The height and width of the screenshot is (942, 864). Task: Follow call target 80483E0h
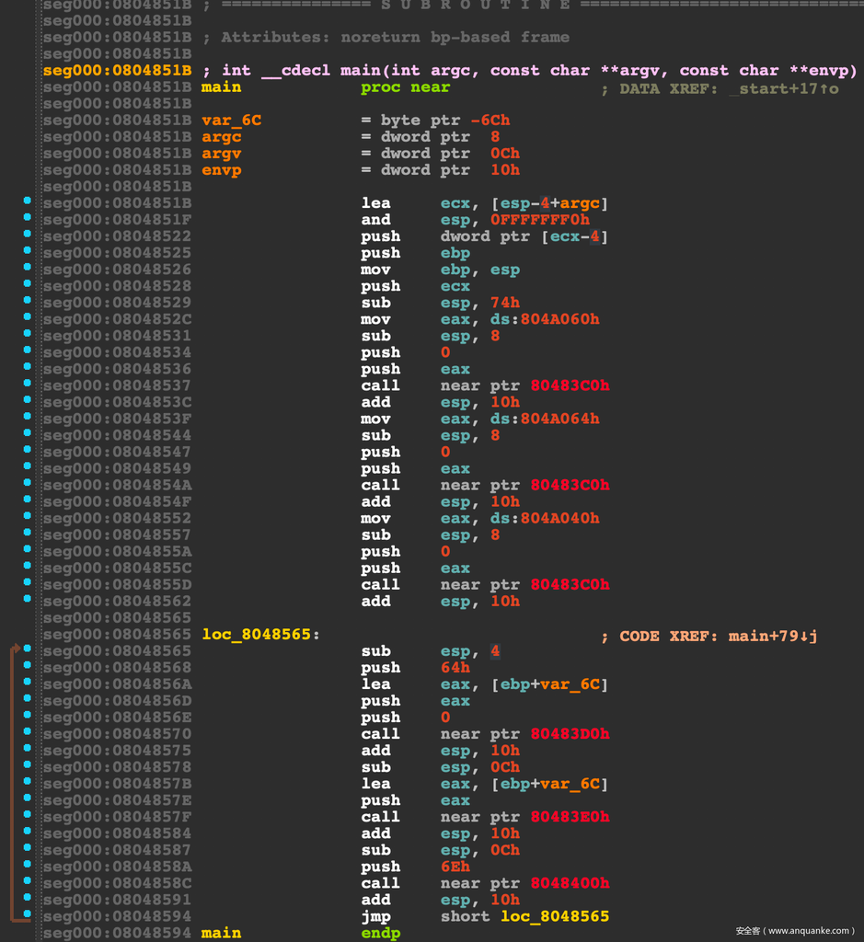[570, 817]
